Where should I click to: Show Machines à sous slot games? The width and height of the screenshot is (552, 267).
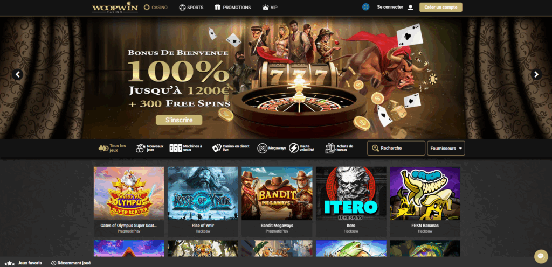(185, 148)
